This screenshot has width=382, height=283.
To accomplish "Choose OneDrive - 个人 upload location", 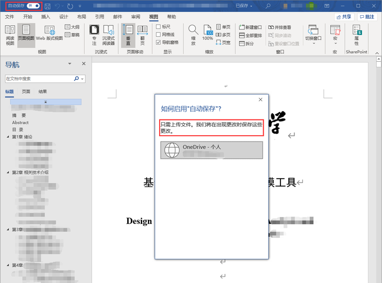I will point(211,150).
